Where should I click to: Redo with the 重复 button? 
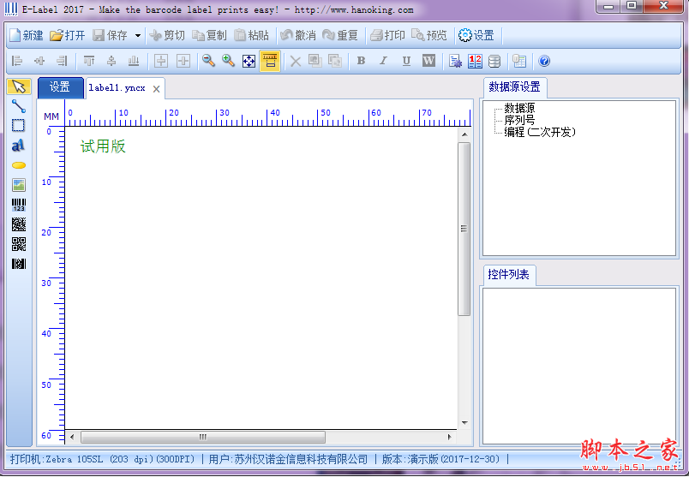click(340, 35)
